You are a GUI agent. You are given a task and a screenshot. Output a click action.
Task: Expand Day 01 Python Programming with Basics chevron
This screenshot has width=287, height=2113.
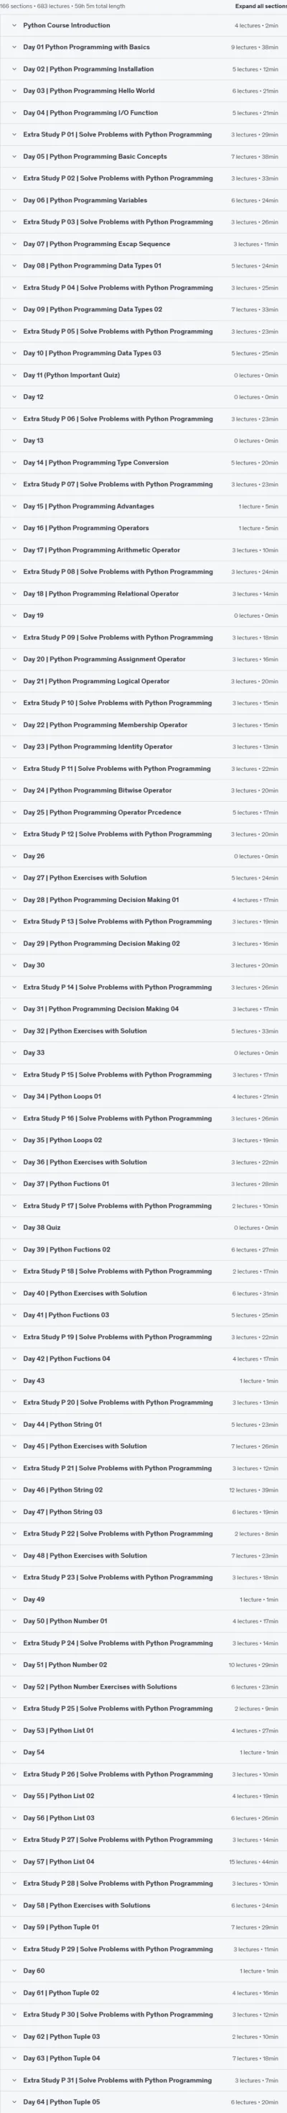pyautogui.click(x=14, y=47)
